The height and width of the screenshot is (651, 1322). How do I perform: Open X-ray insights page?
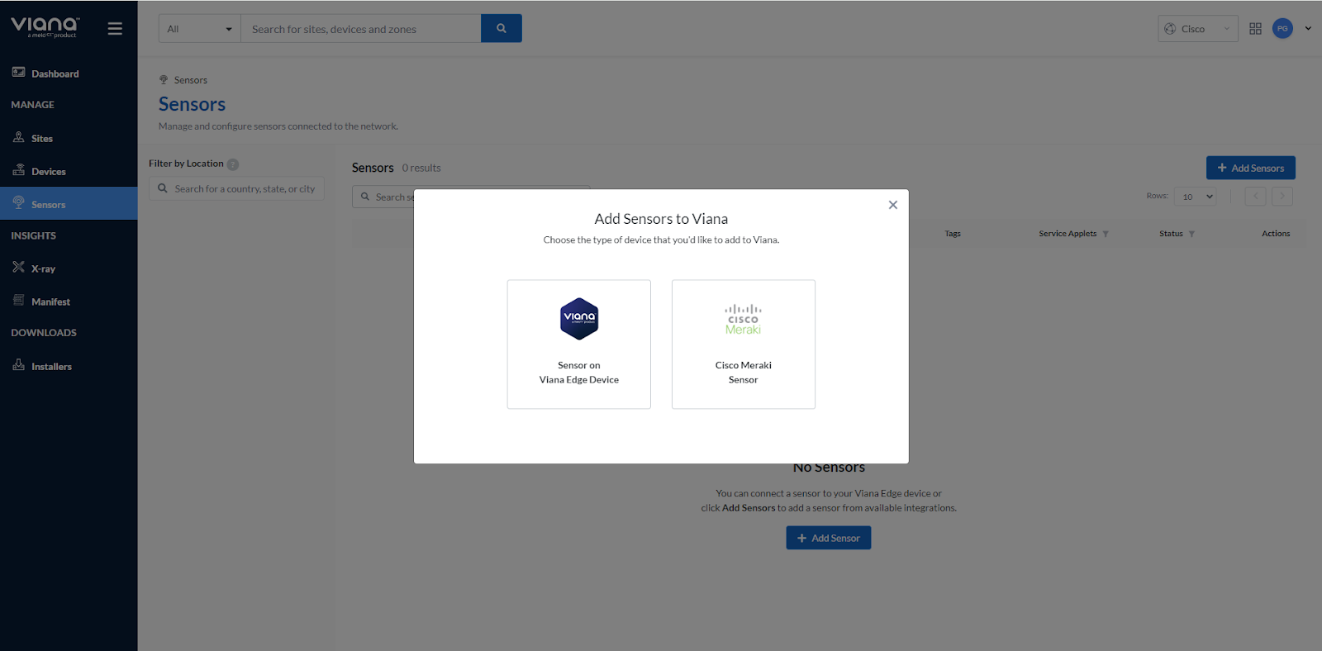43,268
